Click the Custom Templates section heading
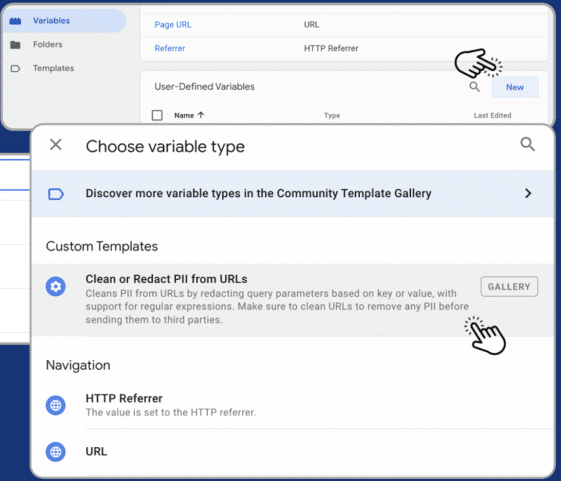The height and width of the screenshot is (481, 561). point(102,247)
